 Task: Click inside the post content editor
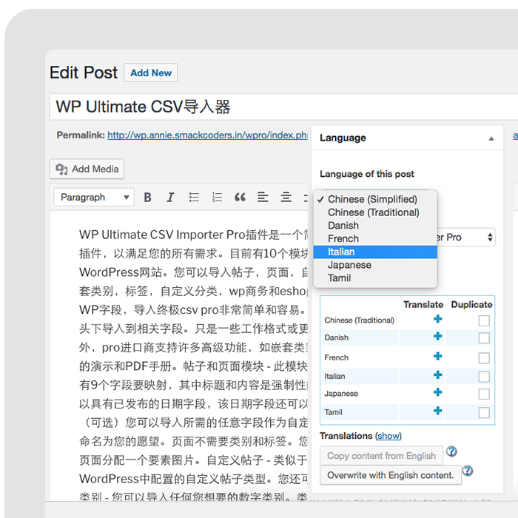pos(180,355)
